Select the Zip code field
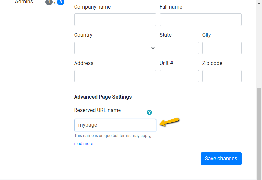Screen dimensions: 262x180 (222, 76)
